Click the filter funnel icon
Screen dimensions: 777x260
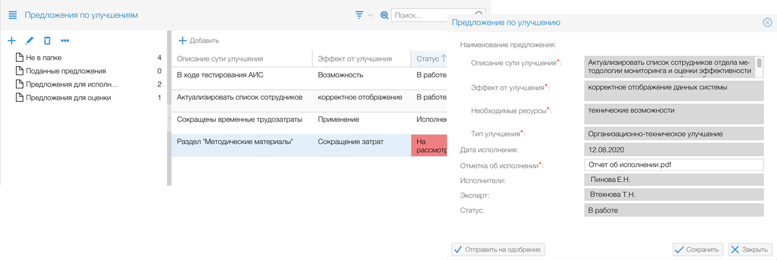(359, 15)
